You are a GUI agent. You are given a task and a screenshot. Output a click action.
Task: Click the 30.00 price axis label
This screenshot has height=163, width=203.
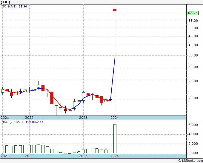pyautogui.click(x=193, y=67)
